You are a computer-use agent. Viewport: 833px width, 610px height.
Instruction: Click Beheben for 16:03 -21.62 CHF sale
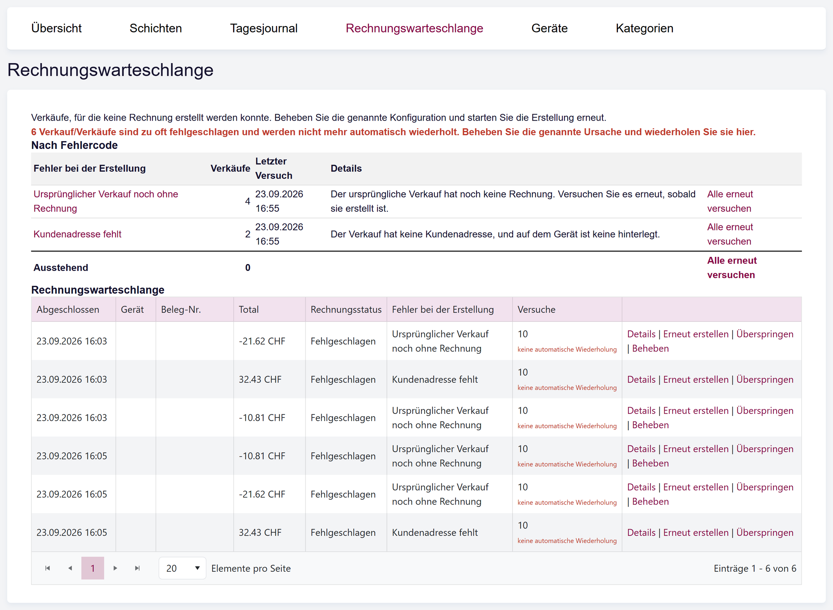click(x=650, y=349)
